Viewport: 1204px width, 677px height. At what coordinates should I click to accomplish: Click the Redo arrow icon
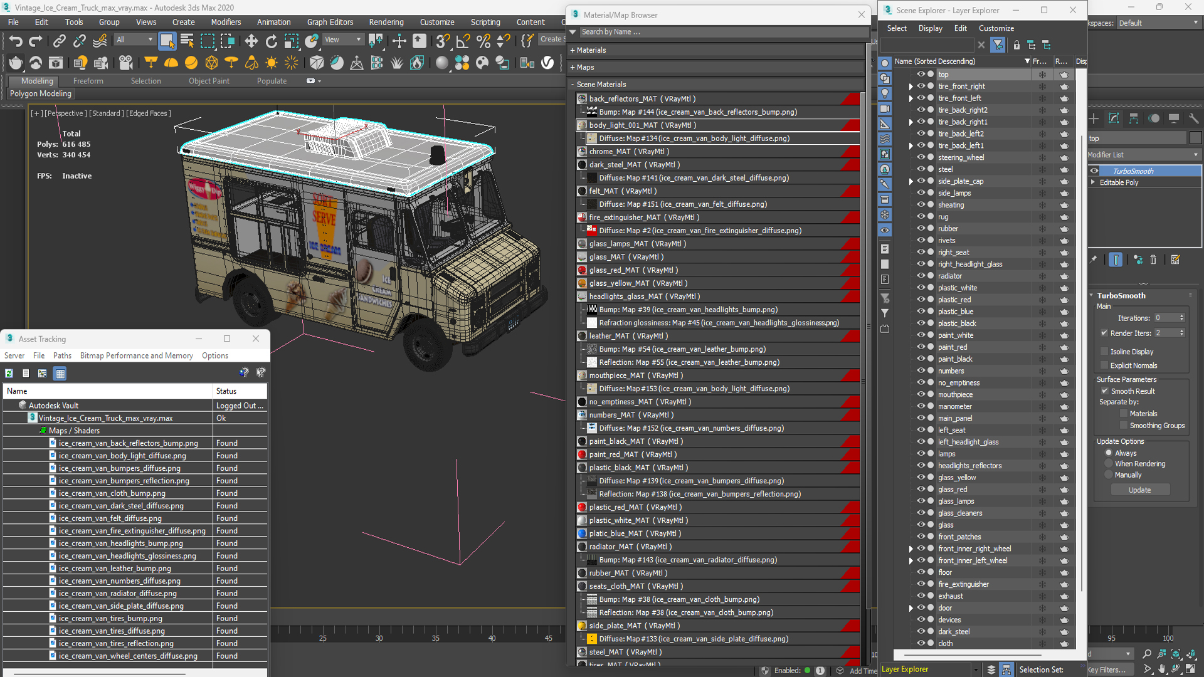coord(36,41)
